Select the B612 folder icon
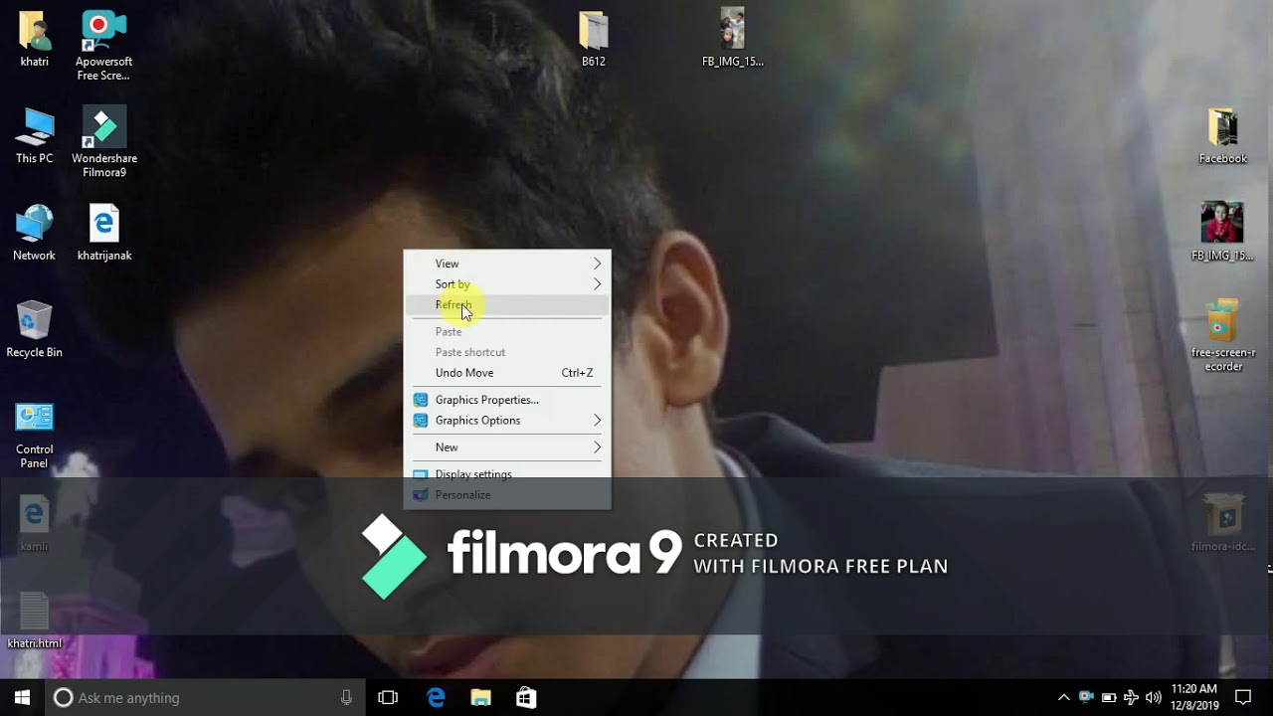This screenshot has height=716, width=1273. pos(594,39)
